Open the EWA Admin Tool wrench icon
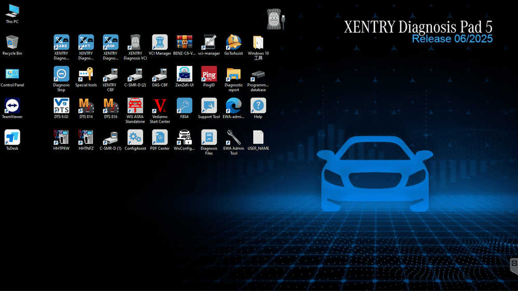 tap(234, 137)
